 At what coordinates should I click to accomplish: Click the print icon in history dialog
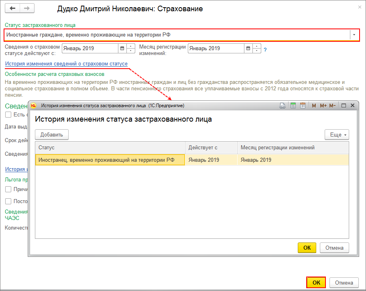[283, 106]
